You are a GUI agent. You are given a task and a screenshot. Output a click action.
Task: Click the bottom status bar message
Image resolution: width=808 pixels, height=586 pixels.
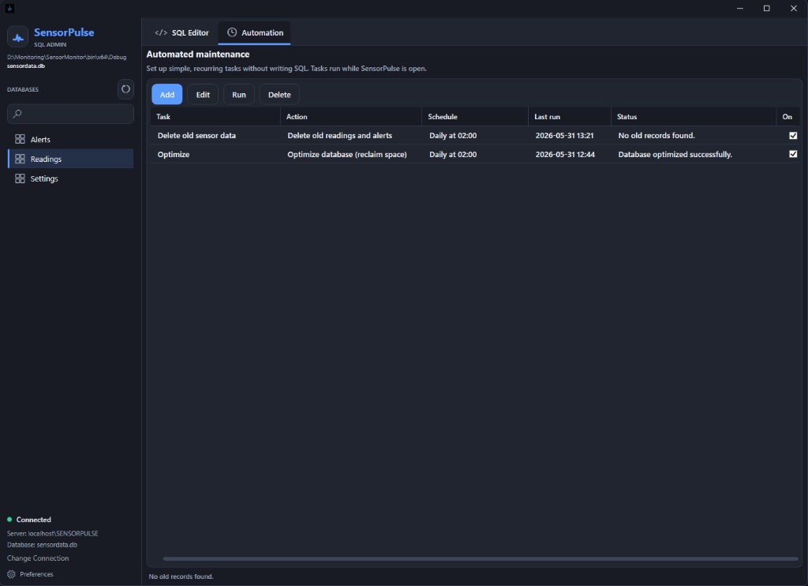(181, 577)
